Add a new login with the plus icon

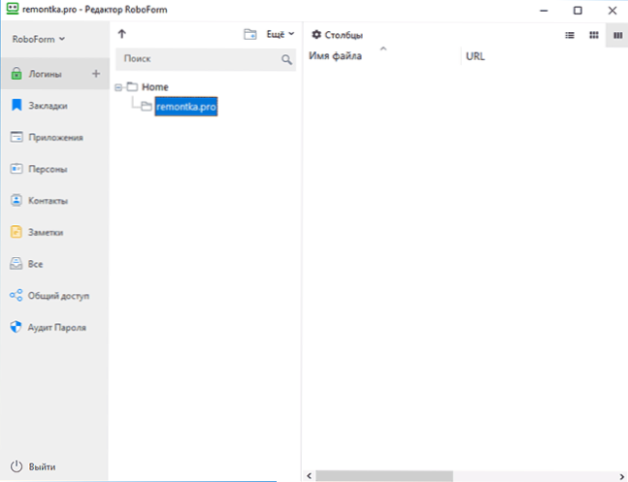(96, 74)
